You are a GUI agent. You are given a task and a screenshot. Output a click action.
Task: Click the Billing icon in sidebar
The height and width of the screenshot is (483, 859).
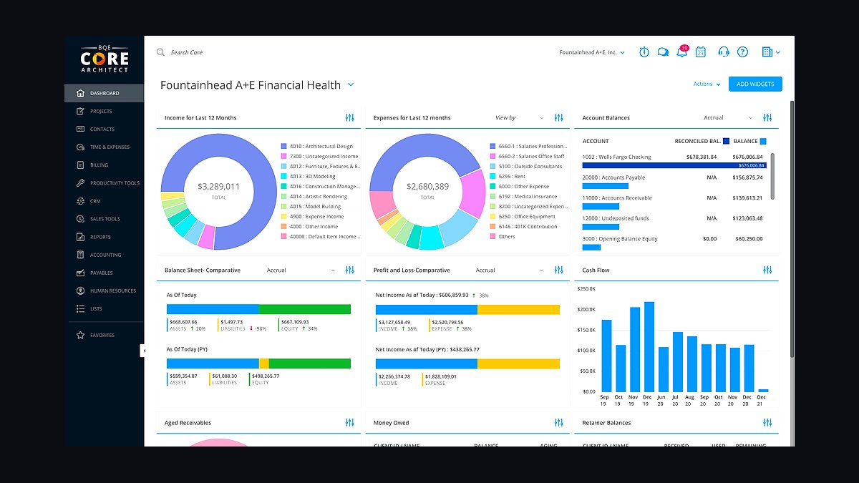click(80, 165)
